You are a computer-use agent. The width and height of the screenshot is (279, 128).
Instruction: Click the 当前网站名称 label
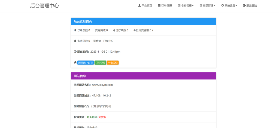click(82, 85)
